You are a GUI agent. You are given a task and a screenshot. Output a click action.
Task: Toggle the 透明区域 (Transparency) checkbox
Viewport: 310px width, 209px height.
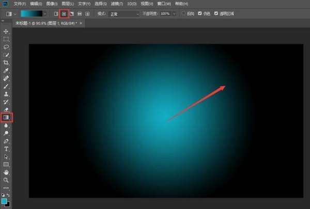tap(216, 13)
